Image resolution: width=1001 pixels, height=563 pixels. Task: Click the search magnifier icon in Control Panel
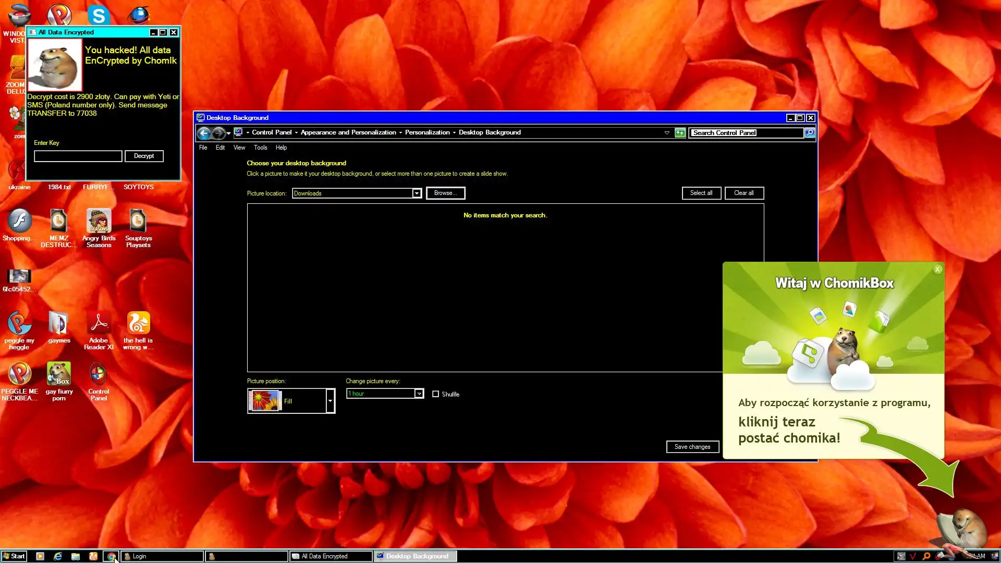810,133
